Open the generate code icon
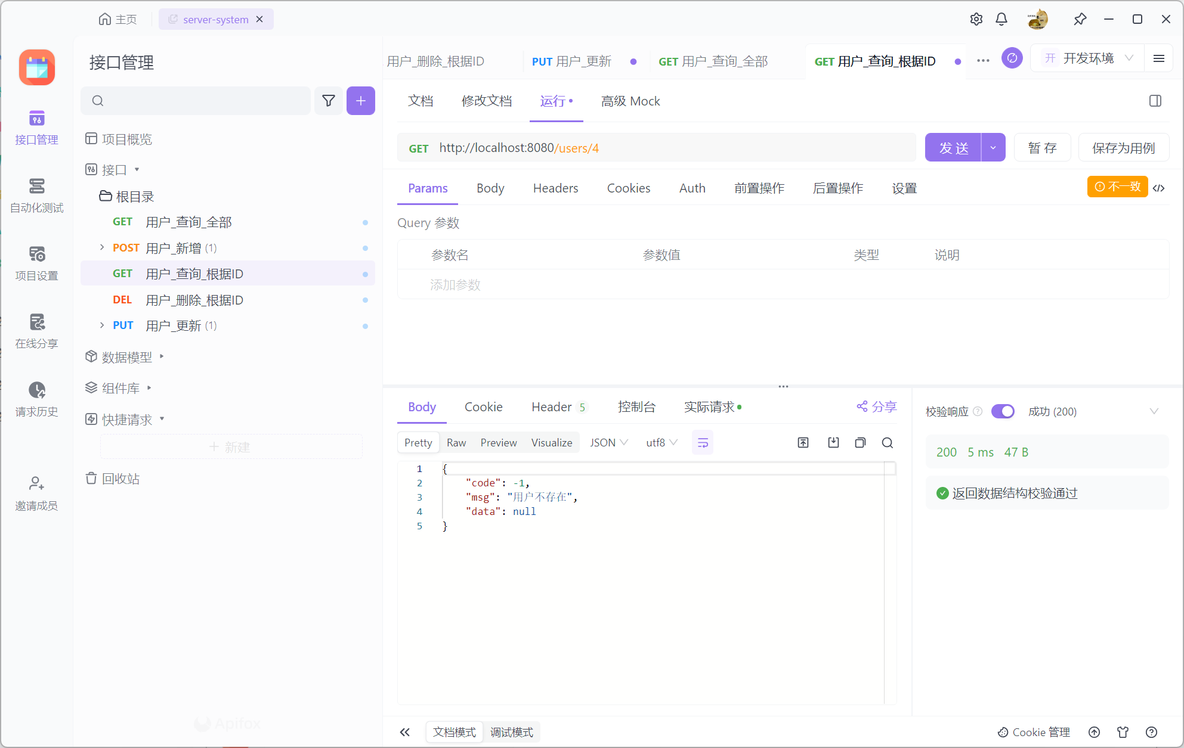This screenshot has width=1184, height=748. point(1159,188)
